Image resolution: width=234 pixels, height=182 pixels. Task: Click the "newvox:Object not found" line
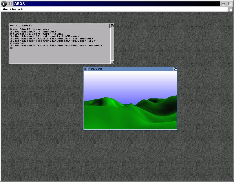37,34
